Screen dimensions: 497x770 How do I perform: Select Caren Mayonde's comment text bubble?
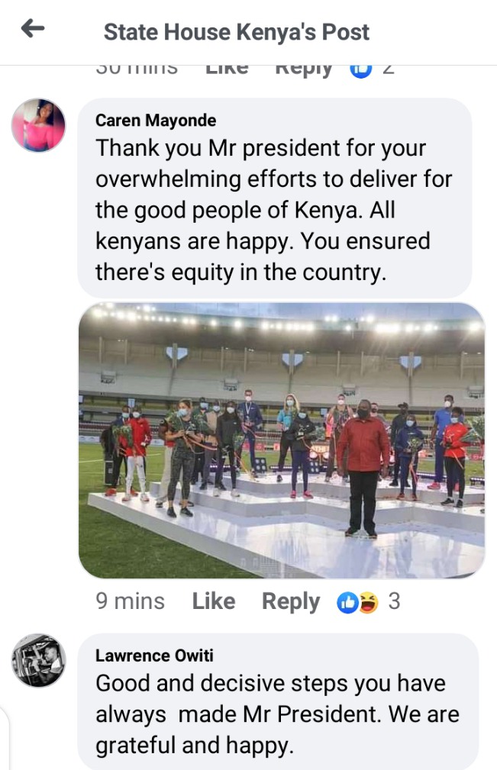275,198
